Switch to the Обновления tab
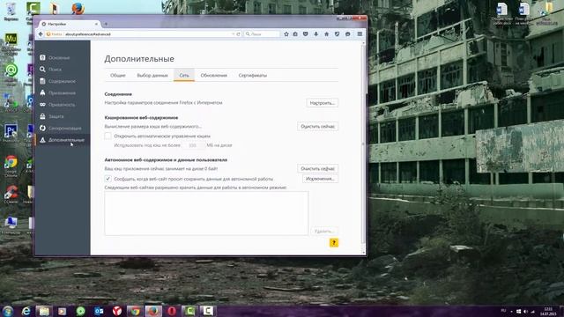The image size is (564, 317). [x=213, y=76]
